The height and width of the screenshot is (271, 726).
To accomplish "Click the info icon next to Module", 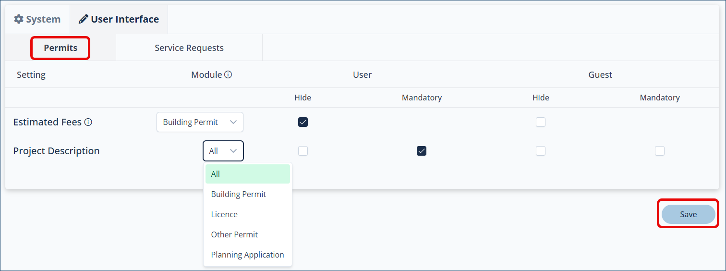I will 228,74.
